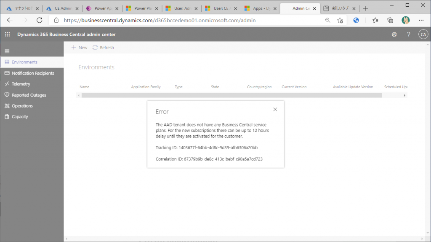431x242 pixels.
Task: Add this page to favorites star
Action: (340, 20)
